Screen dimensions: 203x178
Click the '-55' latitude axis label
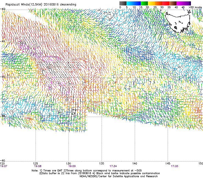click(x=2, y=116)
